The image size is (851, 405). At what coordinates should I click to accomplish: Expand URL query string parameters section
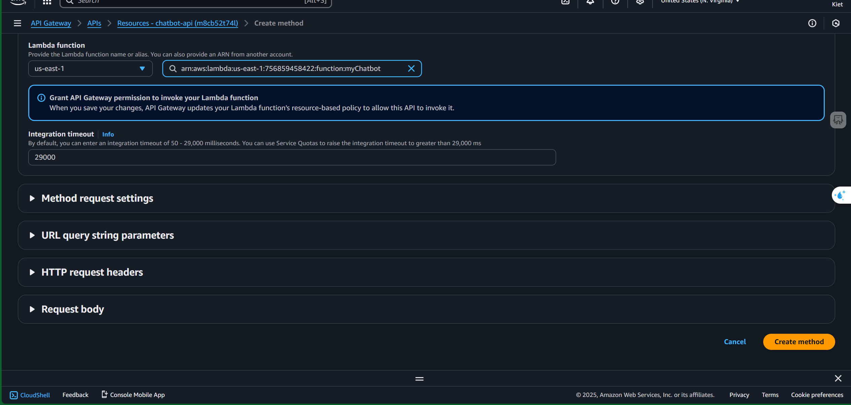[107, 235]
